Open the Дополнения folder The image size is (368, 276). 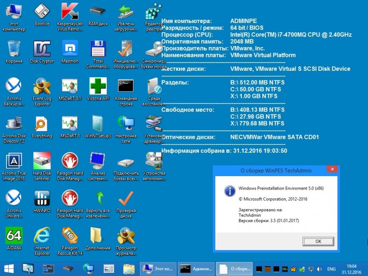tap(98, 239)
